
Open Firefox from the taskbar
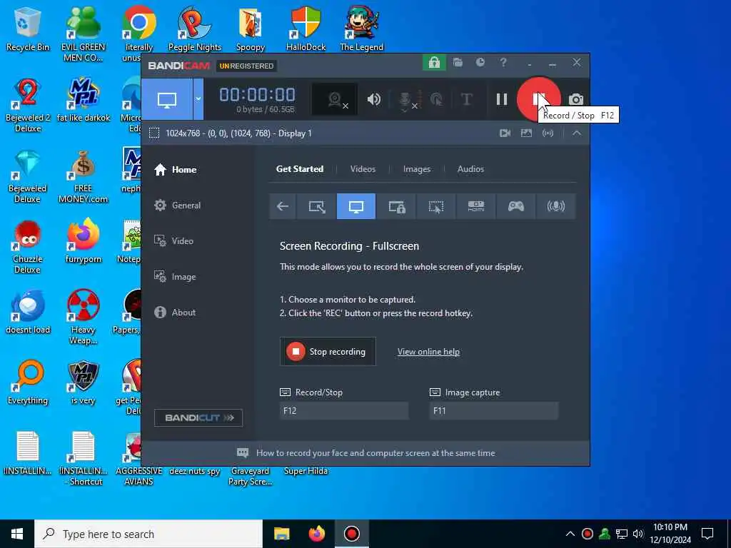[x=317, y=534]
